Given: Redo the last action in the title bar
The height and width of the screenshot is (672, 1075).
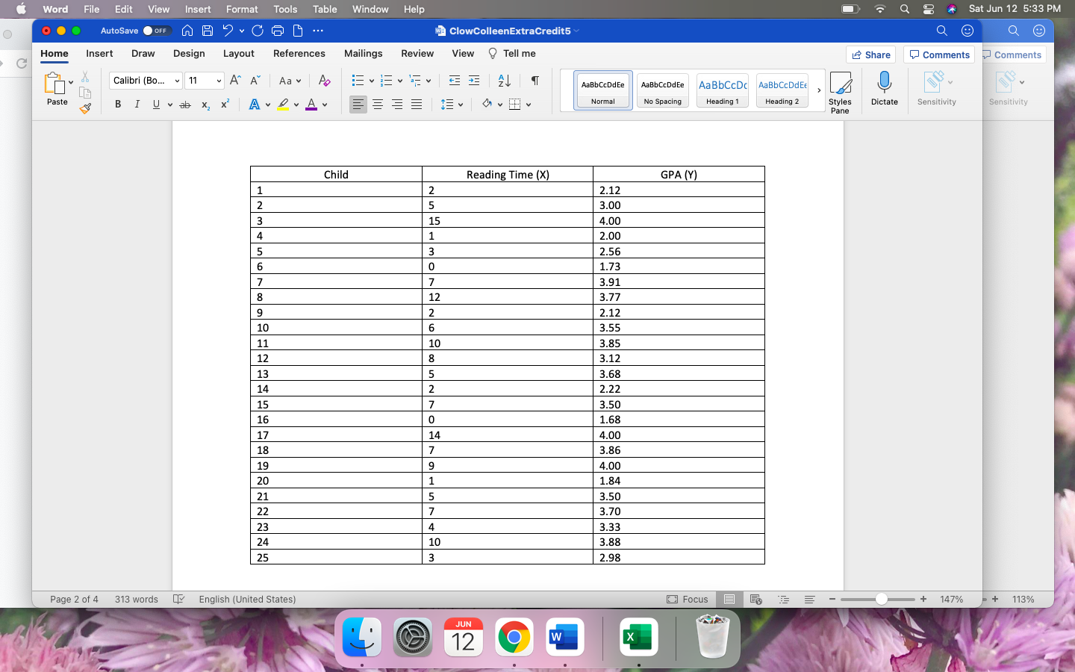Looking at the screenshot, I should click(258, 31).
